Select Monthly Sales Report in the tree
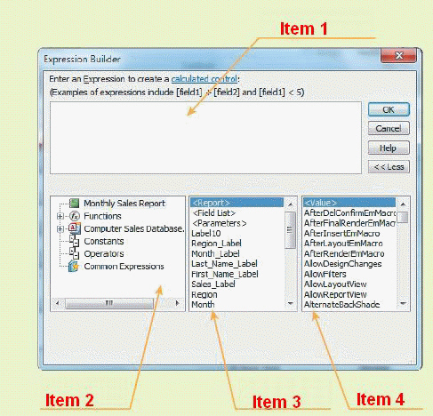Viewport: 433px width, 416px height. point(124,204)
